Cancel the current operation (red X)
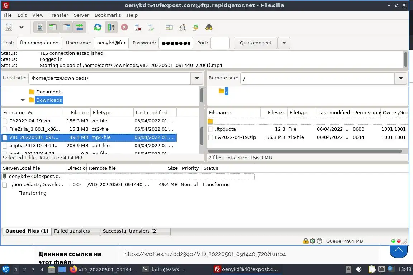413x275 pixels. coord(124,27)
